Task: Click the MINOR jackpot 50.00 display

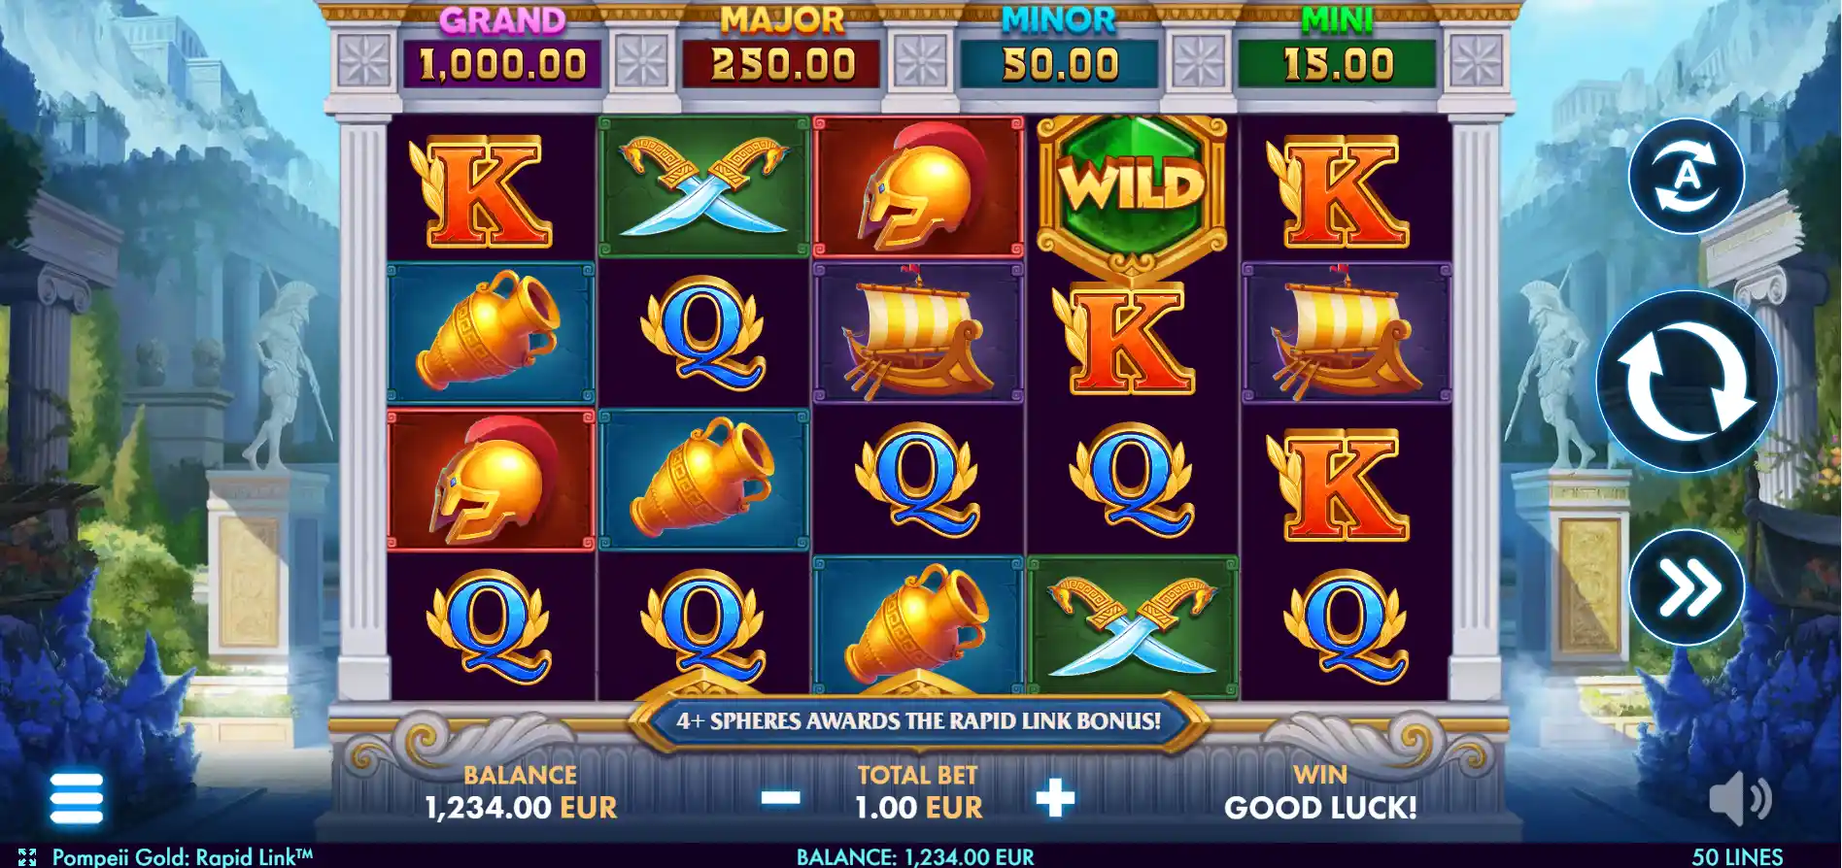Action: point(1060,64)
